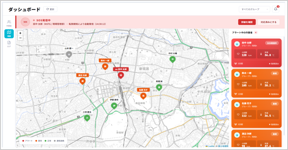Click the 取得済み status on the 田中 太郎 card
The height and width of the screenshot is (150, 288).
coord(274,64)
